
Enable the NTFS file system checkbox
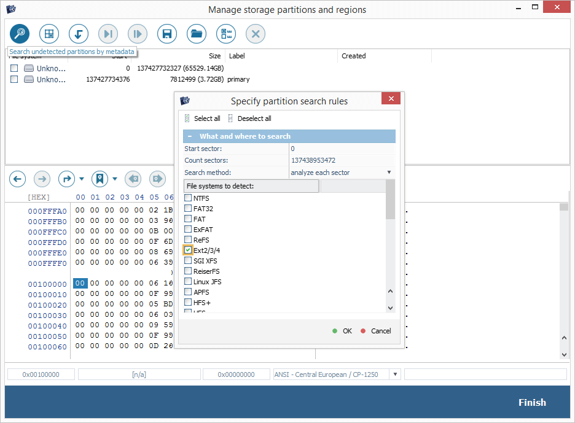pos(188,198)
